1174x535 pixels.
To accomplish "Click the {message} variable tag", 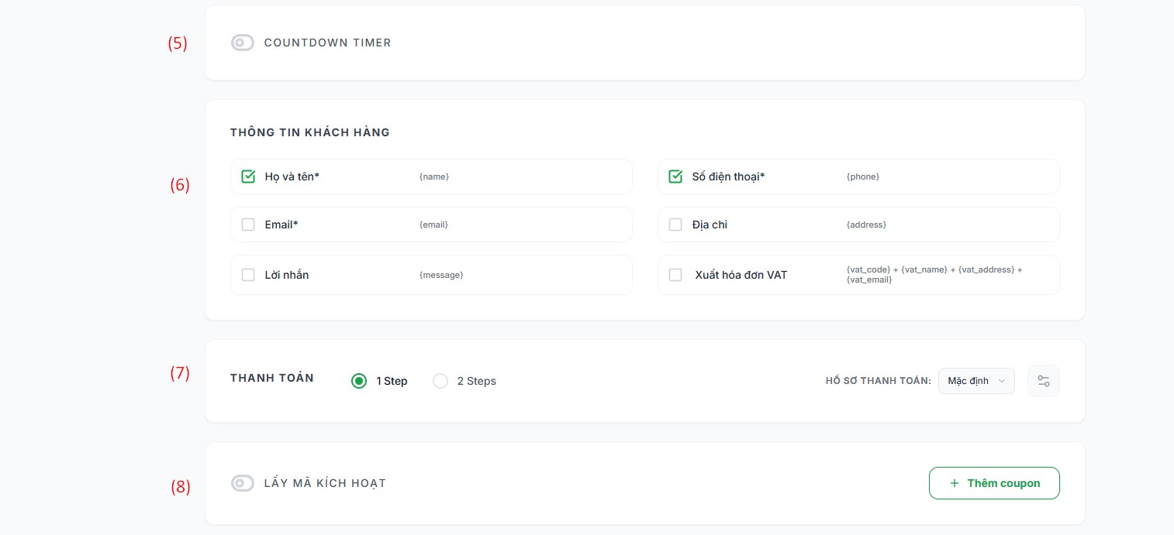I will click(441, 275).
